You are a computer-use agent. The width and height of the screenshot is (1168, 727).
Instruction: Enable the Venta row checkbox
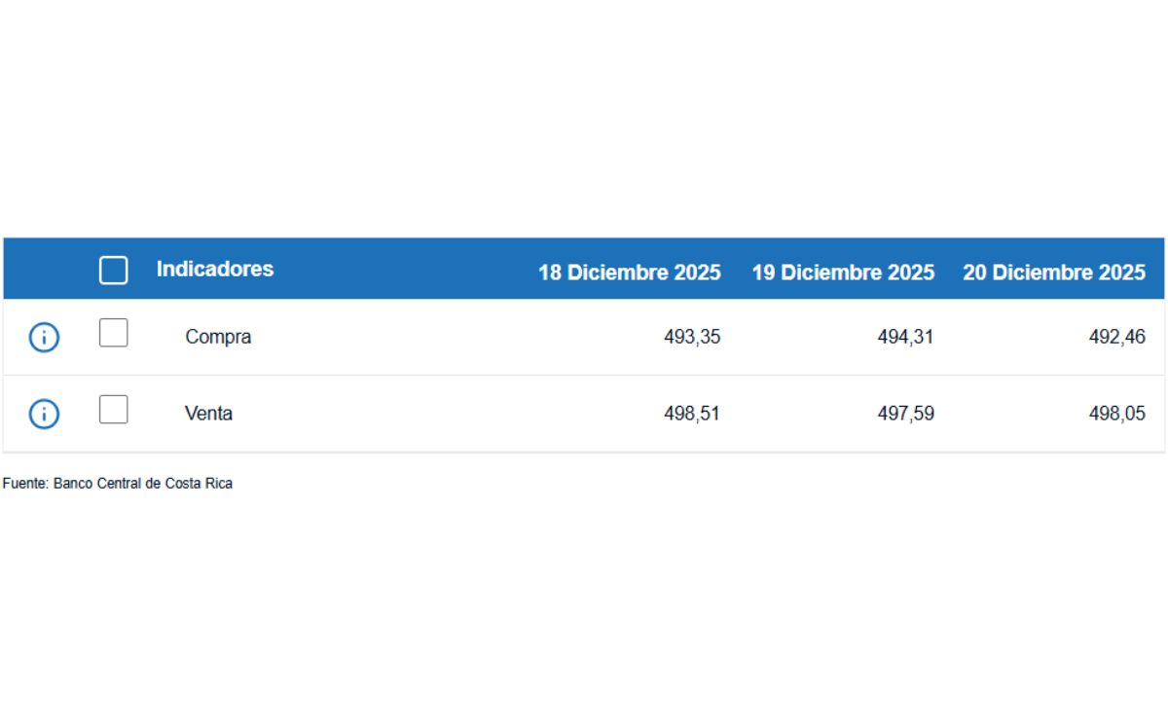[113, 410]
